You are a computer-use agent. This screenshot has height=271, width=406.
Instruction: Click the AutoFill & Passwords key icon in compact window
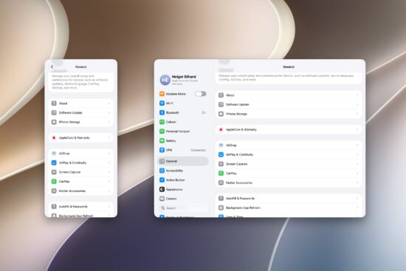coord(54,207)
